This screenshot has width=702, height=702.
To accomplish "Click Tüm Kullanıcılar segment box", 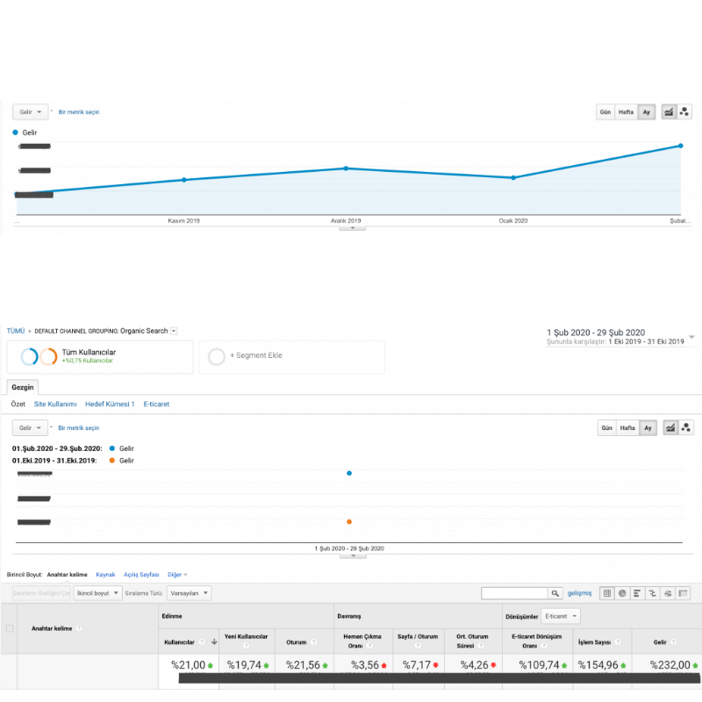I will [100, 356].
